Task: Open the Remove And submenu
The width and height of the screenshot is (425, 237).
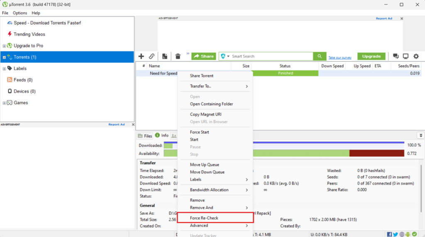Action: point(215,208)
